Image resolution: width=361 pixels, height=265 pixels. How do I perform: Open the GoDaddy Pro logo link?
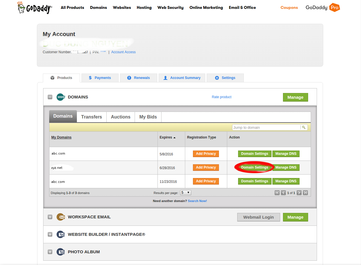click(x=323, y=7)
